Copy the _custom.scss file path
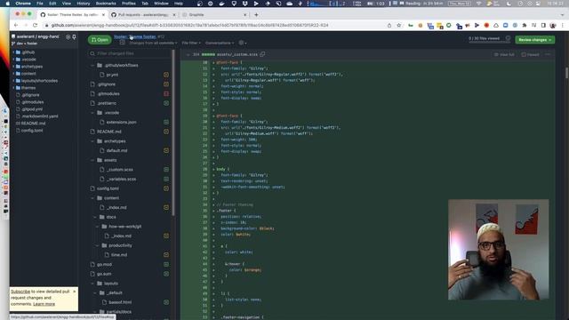 point(262,54)
